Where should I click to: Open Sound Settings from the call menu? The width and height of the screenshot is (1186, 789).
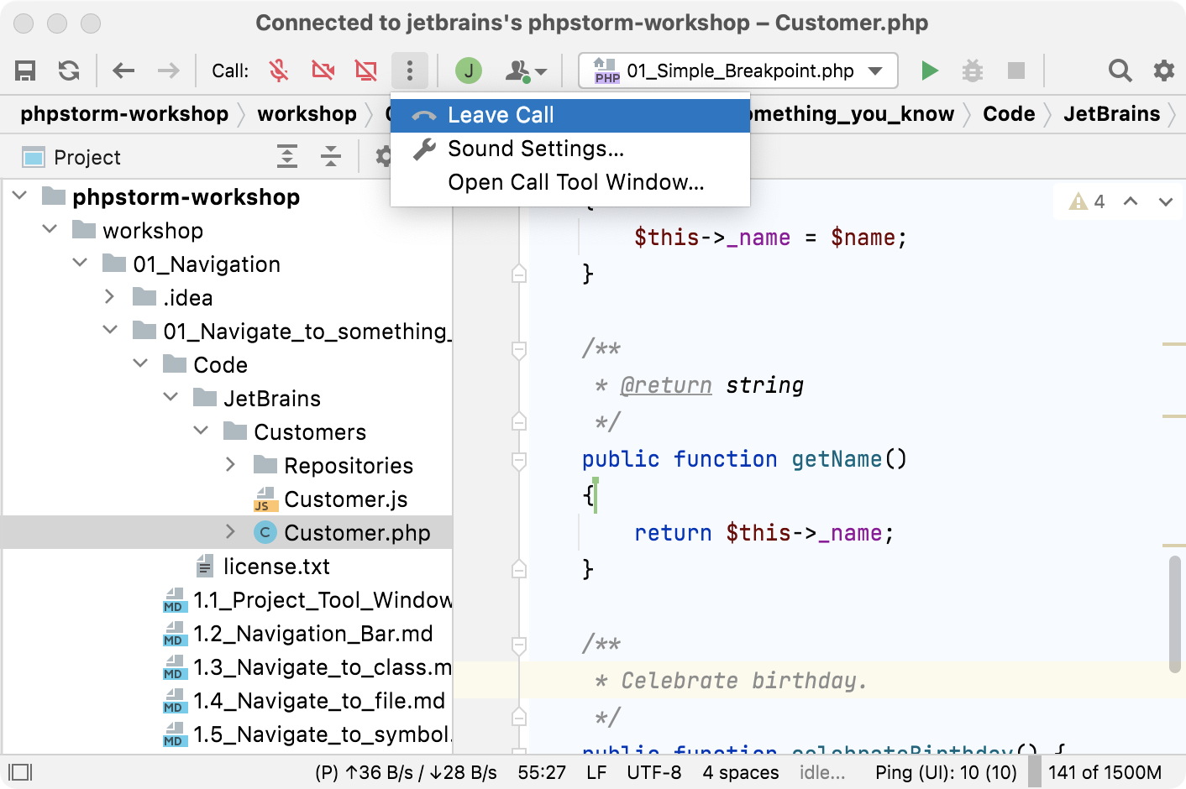tap(536, 149)
